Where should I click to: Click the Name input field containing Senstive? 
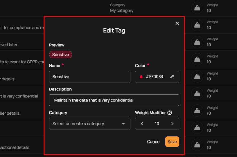90,77
